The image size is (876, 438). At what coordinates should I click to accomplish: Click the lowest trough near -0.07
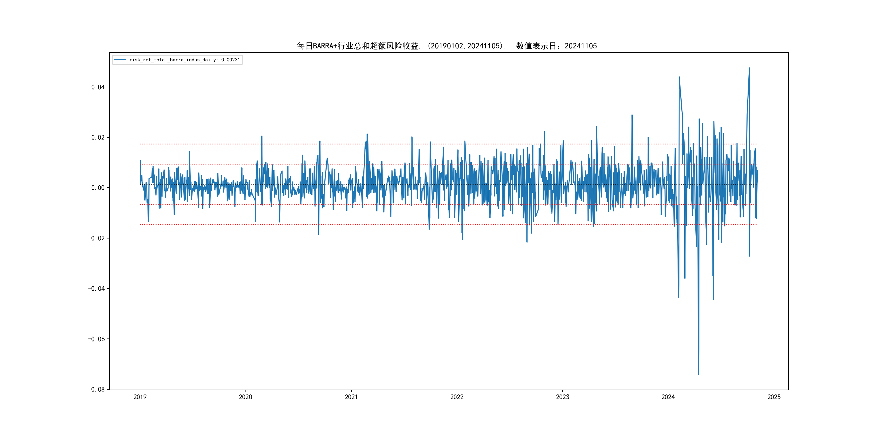pos(698,374)
